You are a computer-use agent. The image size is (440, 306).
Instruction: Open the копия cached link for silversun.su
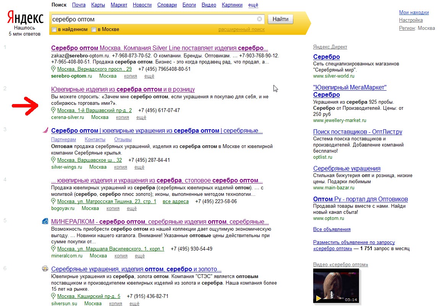tap(116, 303)
